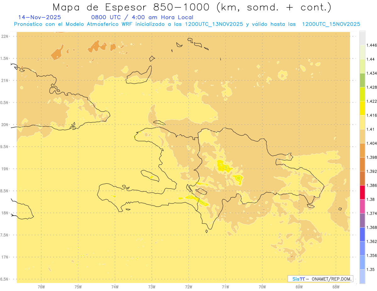Click the legend value '1.44'
The height and width of the screenshot is (291, 377).
[370, 59]
